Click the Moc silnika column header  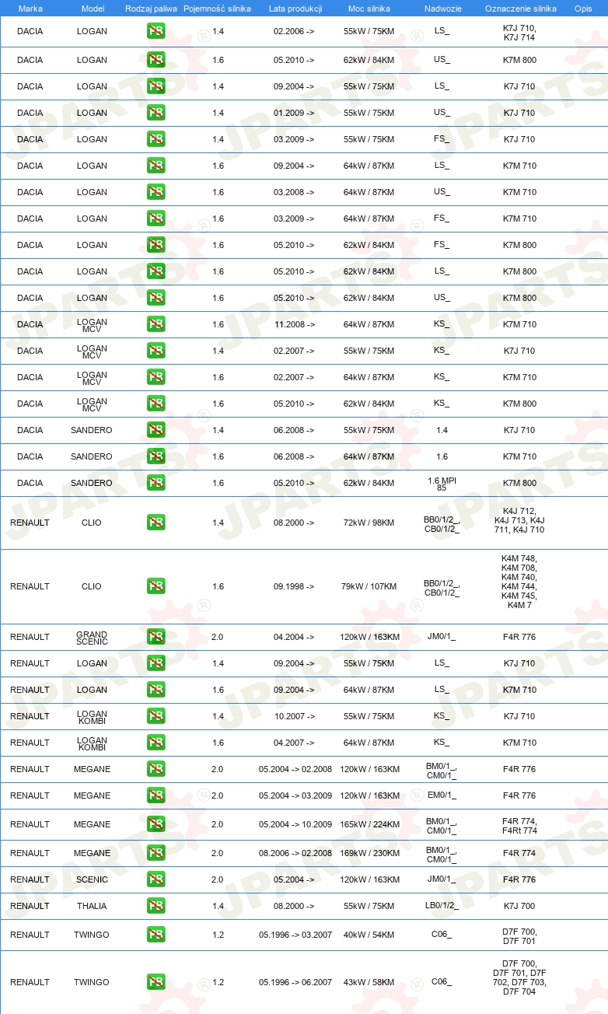369,9
